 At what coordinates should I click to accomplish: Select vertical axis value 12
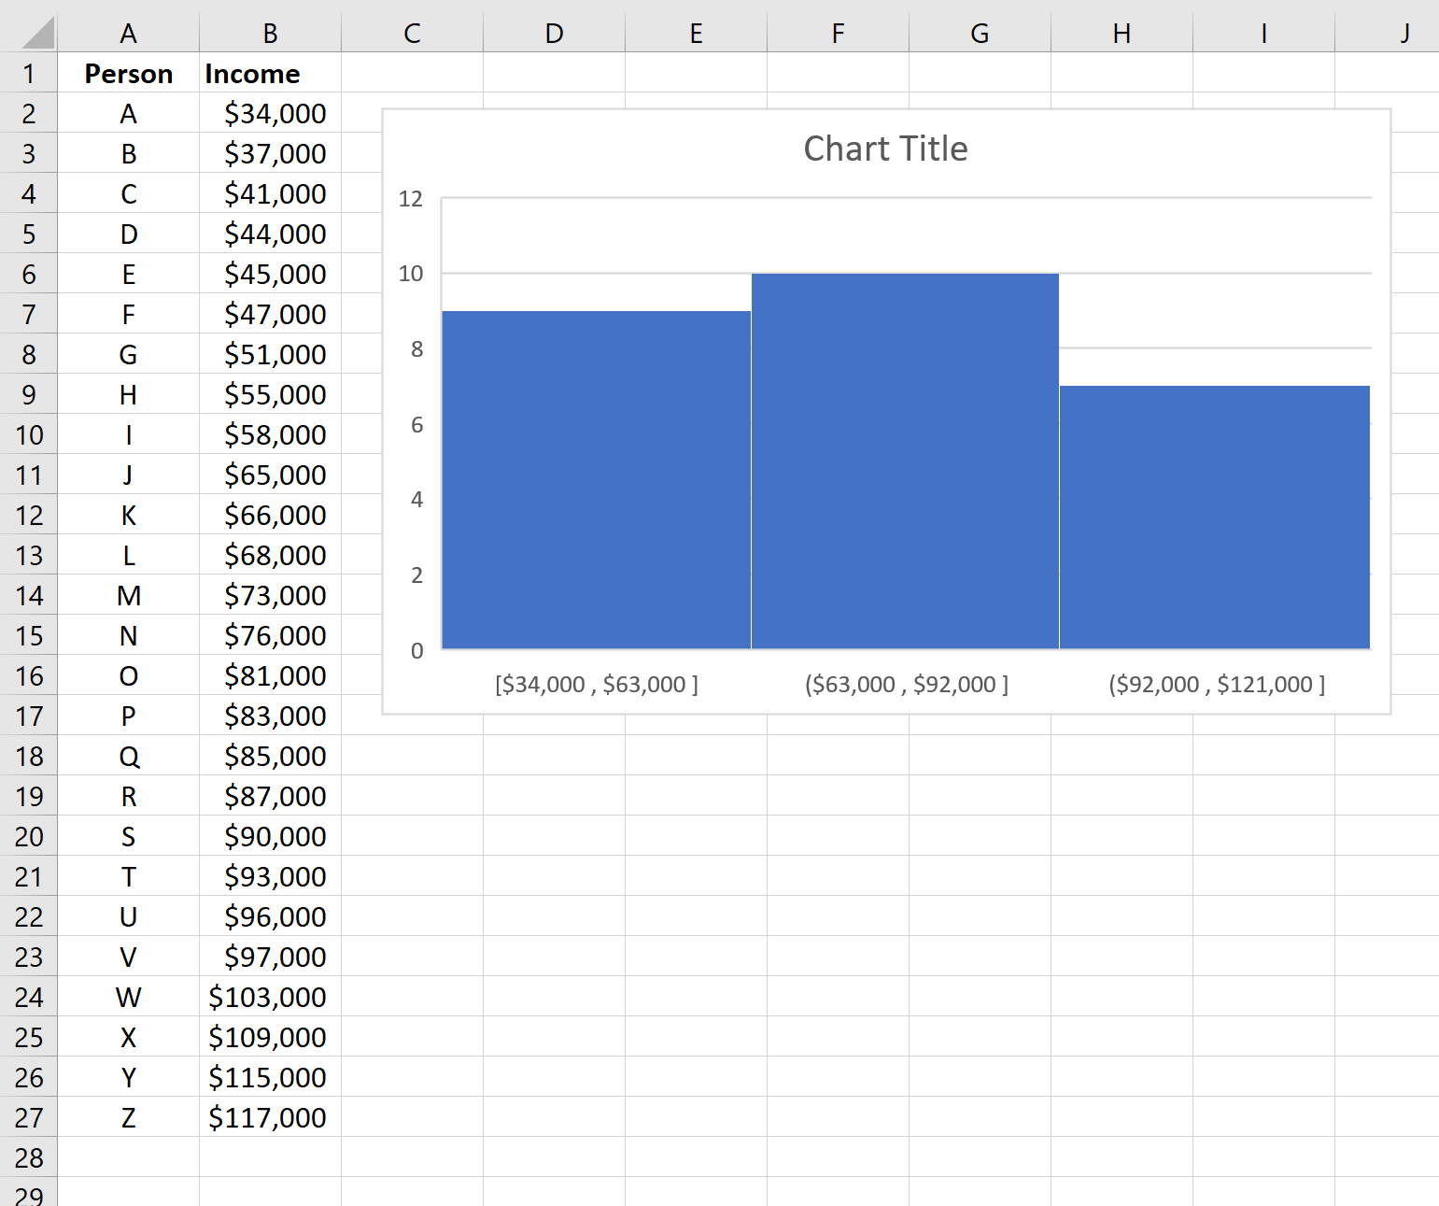pyautogui.click(x=410, y=199)
